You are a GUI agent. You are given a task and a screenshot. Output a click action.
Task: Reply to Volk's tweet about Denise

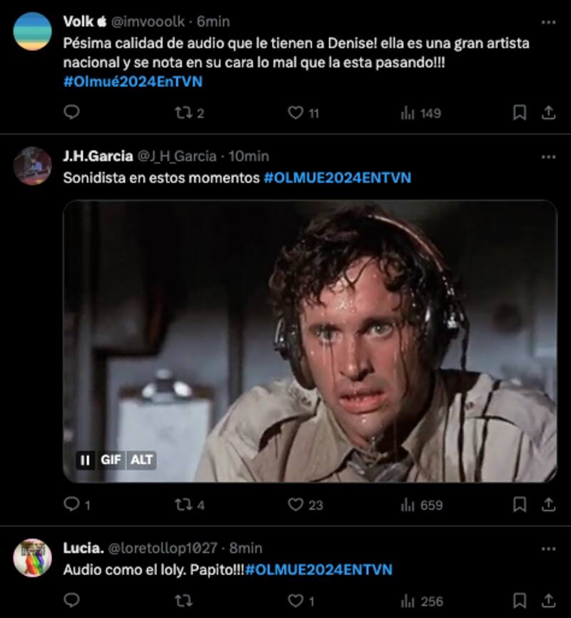point(72,112)
